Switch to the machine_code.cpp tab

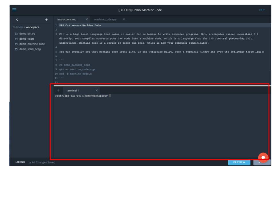point(105,20)
